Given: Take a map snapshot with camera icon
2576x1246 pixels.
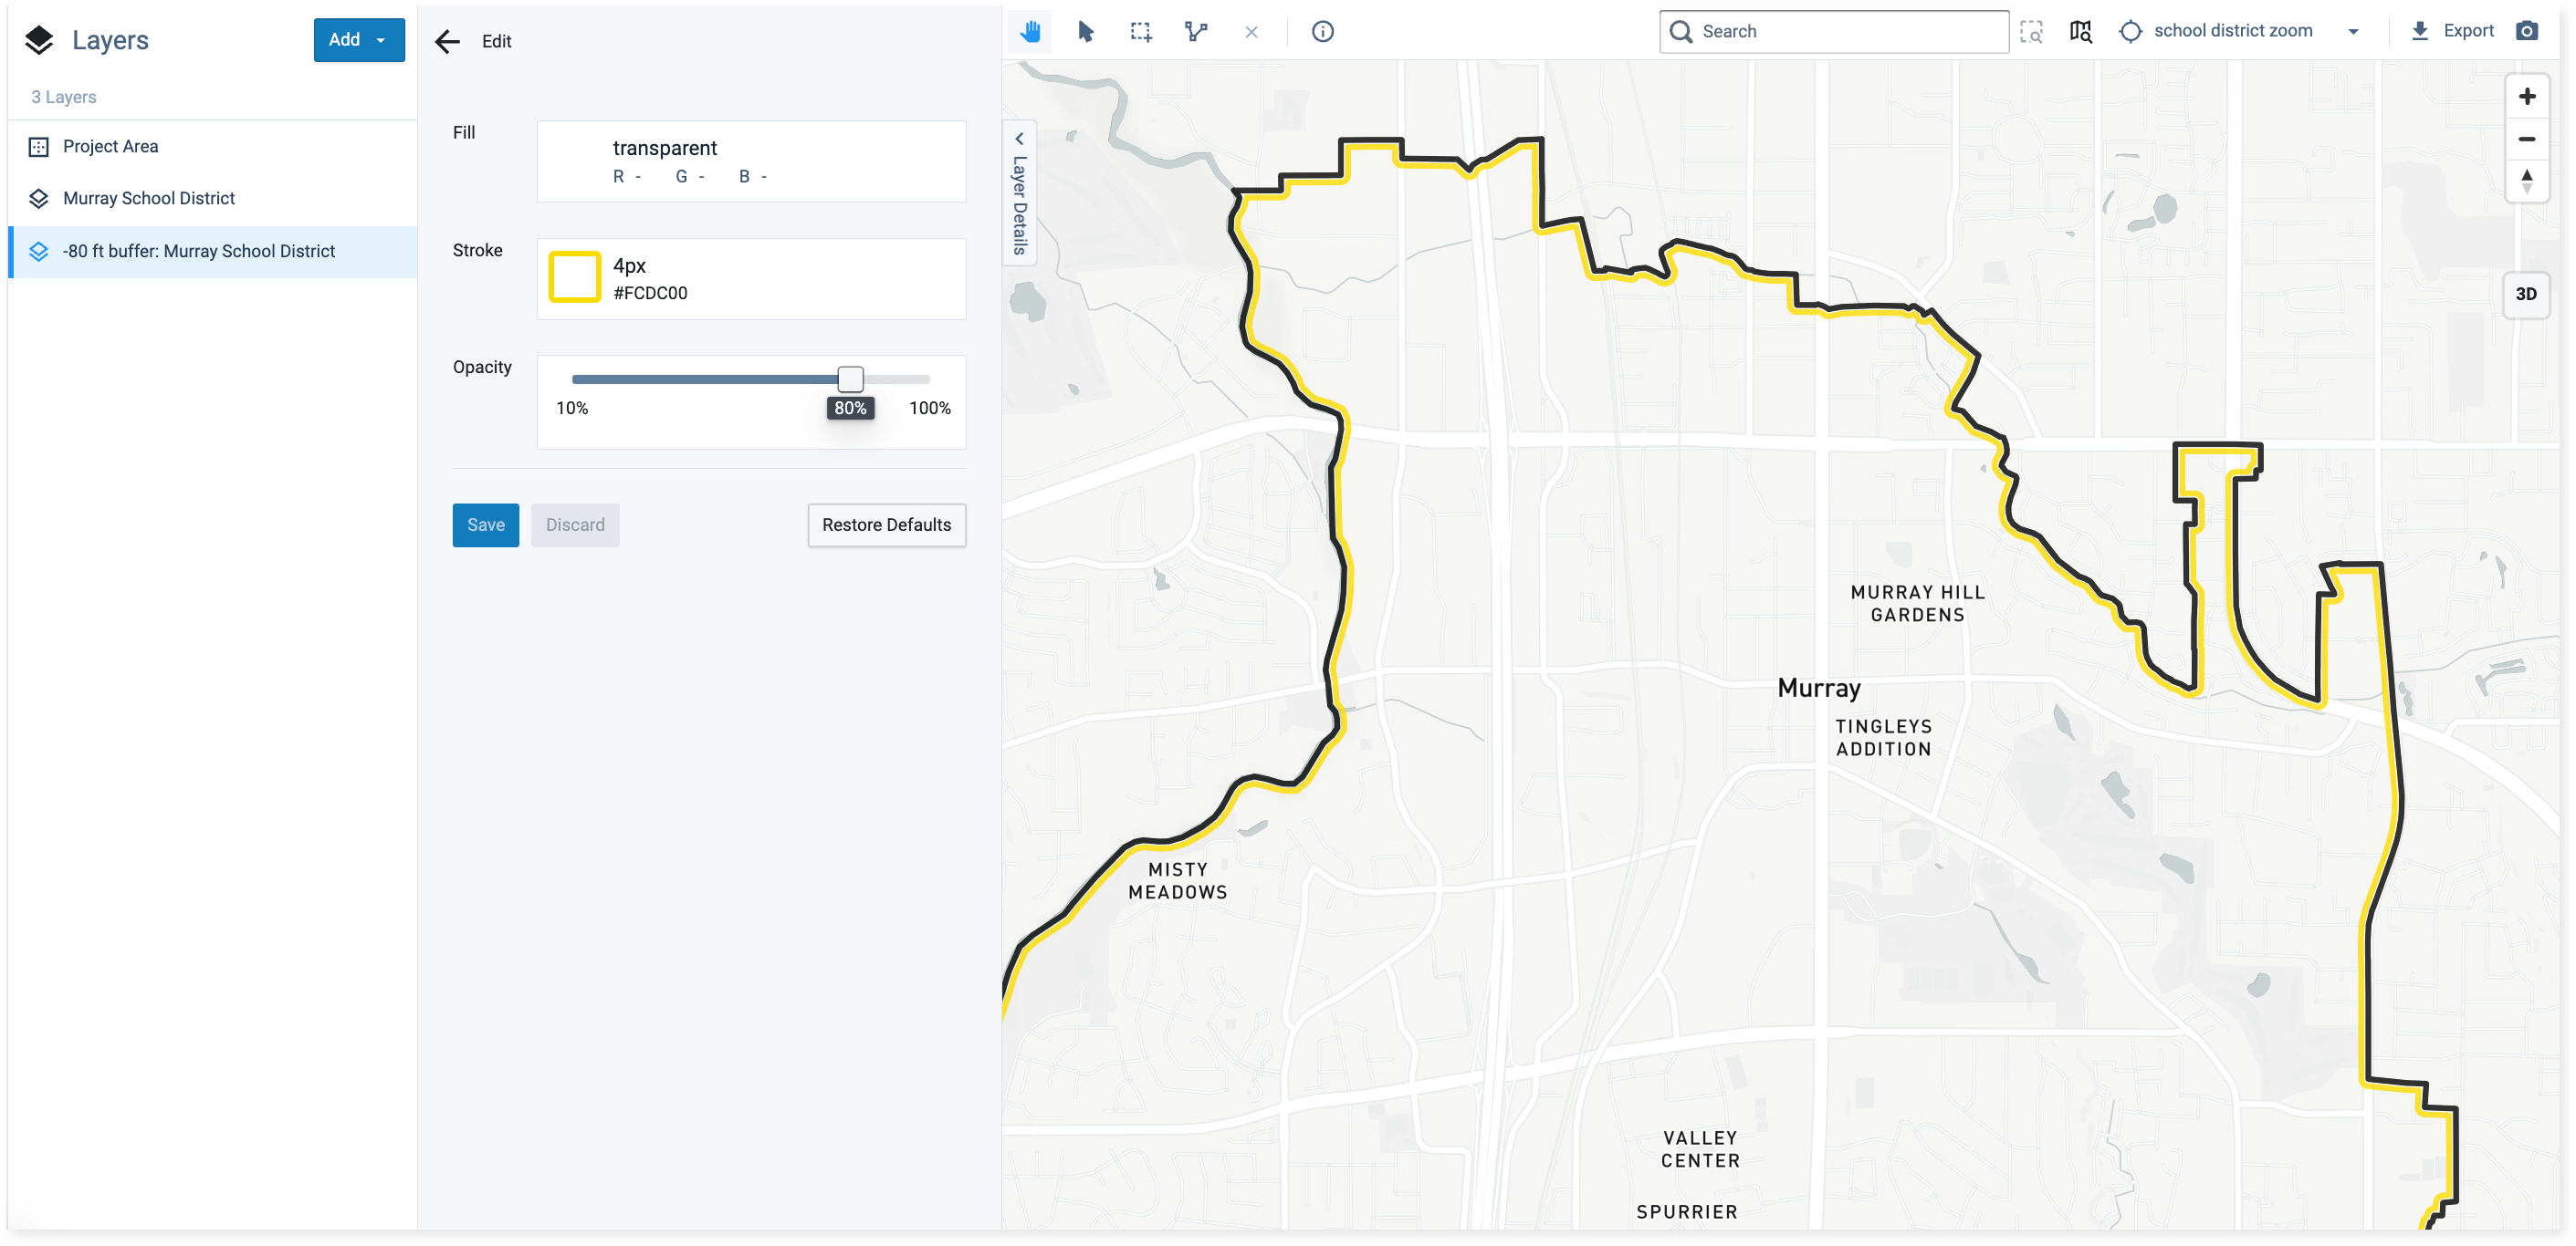Looking at the screenshot, I should (x=2527, y=31).
